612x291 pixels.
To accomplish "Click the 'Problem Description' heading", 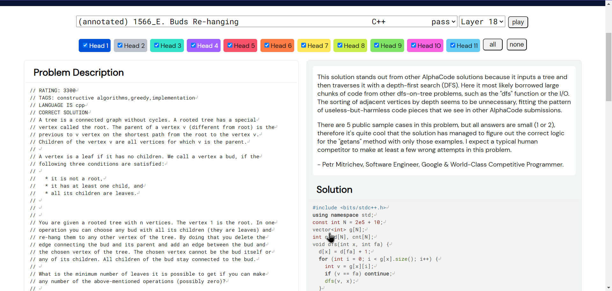I will click(78, 72).
